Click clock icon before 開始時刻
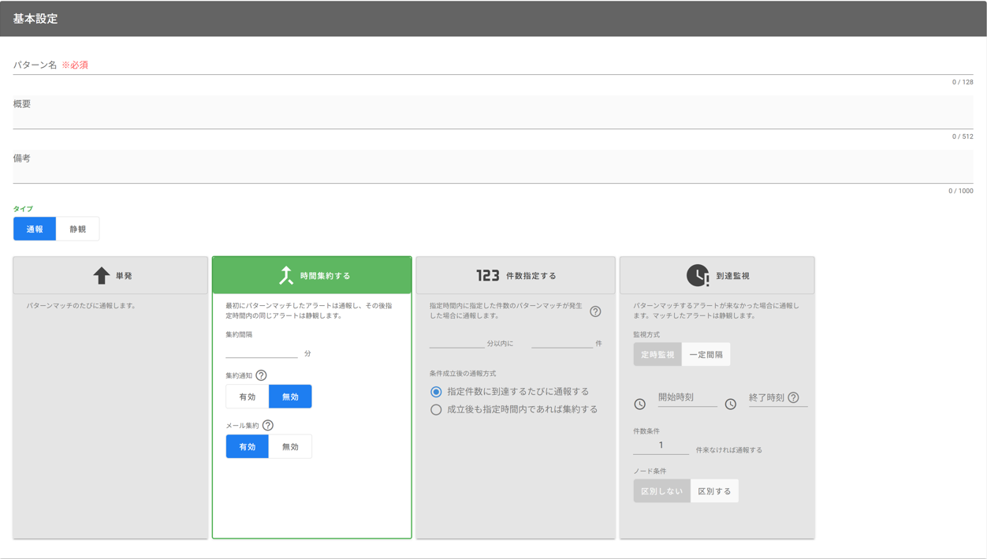 [x=640, y=404]
